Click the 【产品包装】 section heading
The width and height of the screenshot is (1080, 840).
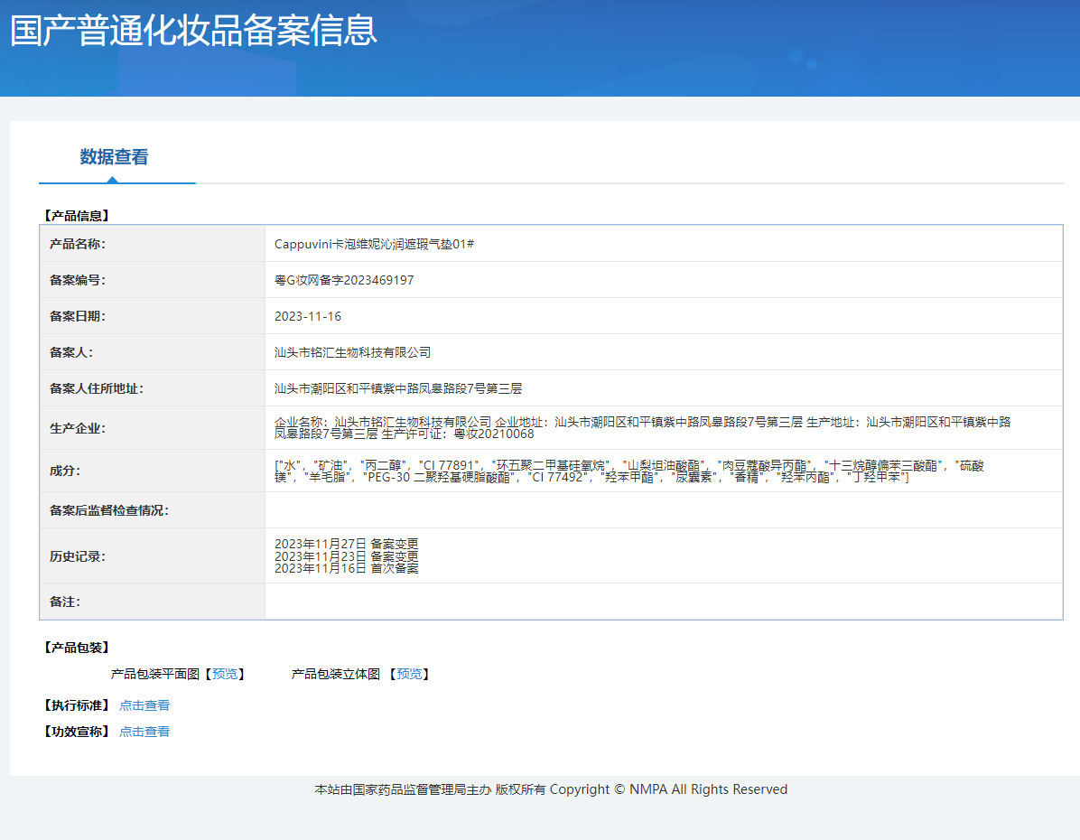coord(77,648)
